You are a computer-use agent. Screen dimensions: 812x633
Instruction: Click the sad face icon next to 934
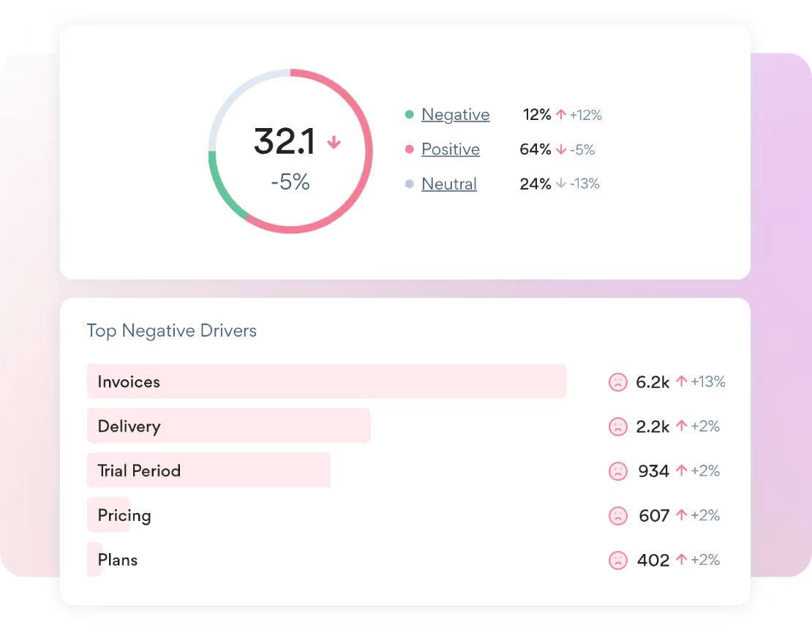point(618,471)
